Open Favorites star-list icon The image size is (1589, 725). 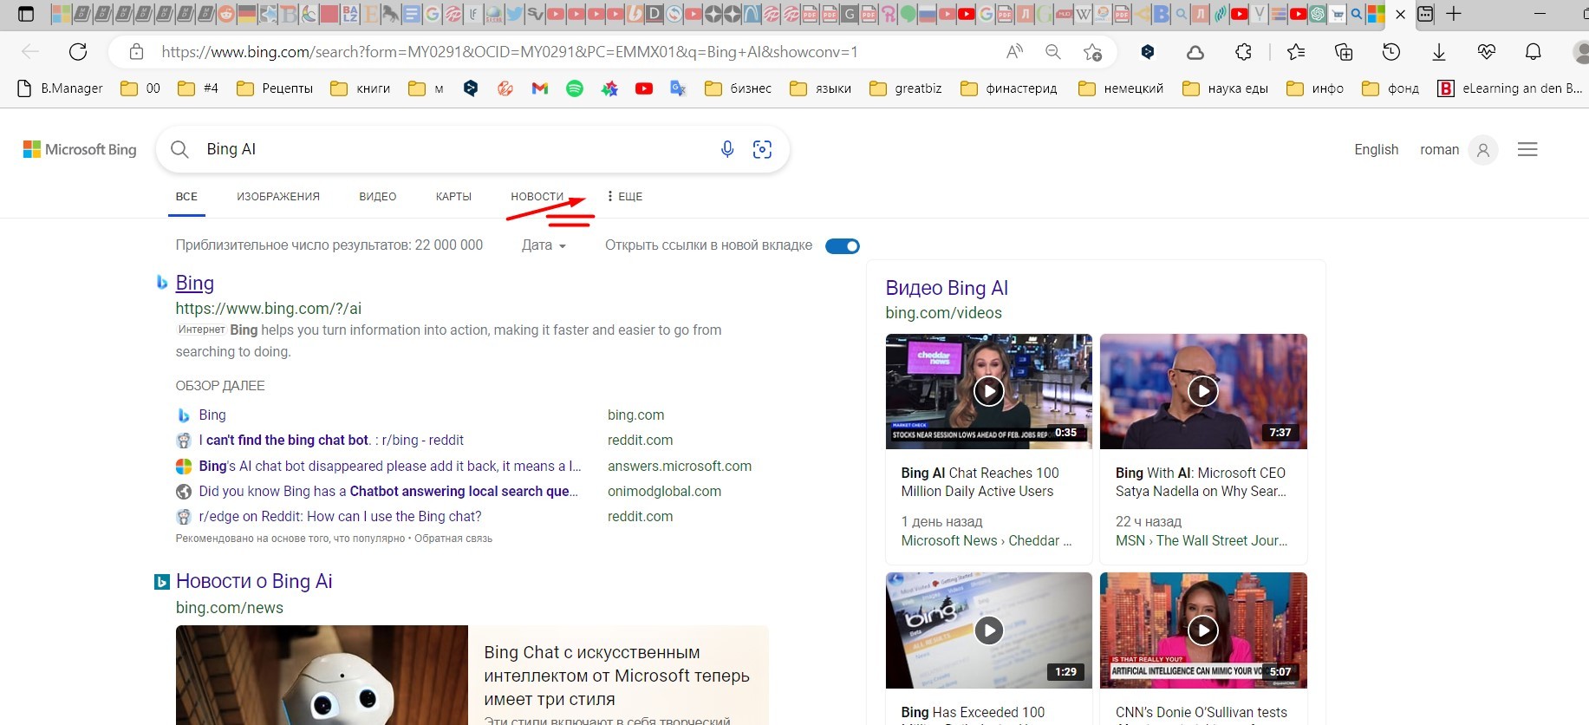[x=1296, y=52]
